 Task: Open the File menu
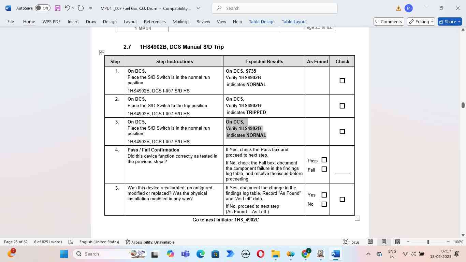pyautogui.click(x=11, y=21)
